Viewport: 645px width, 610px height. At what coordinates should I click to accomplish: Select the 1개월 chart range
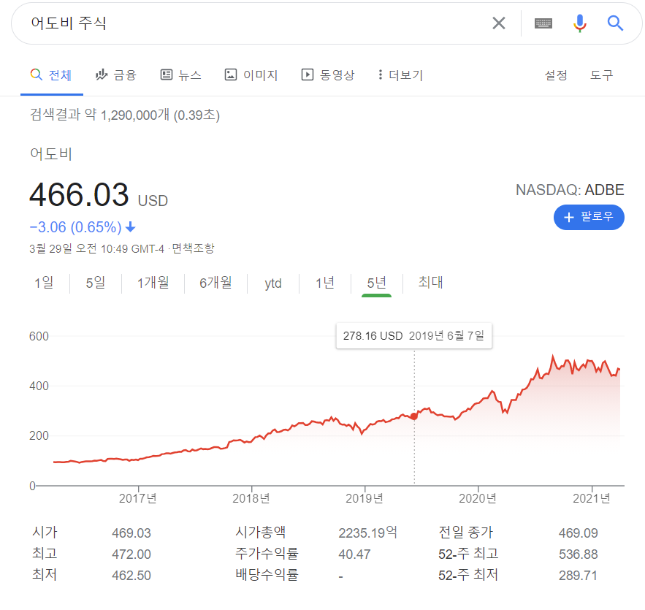click(x=153, y=283)
